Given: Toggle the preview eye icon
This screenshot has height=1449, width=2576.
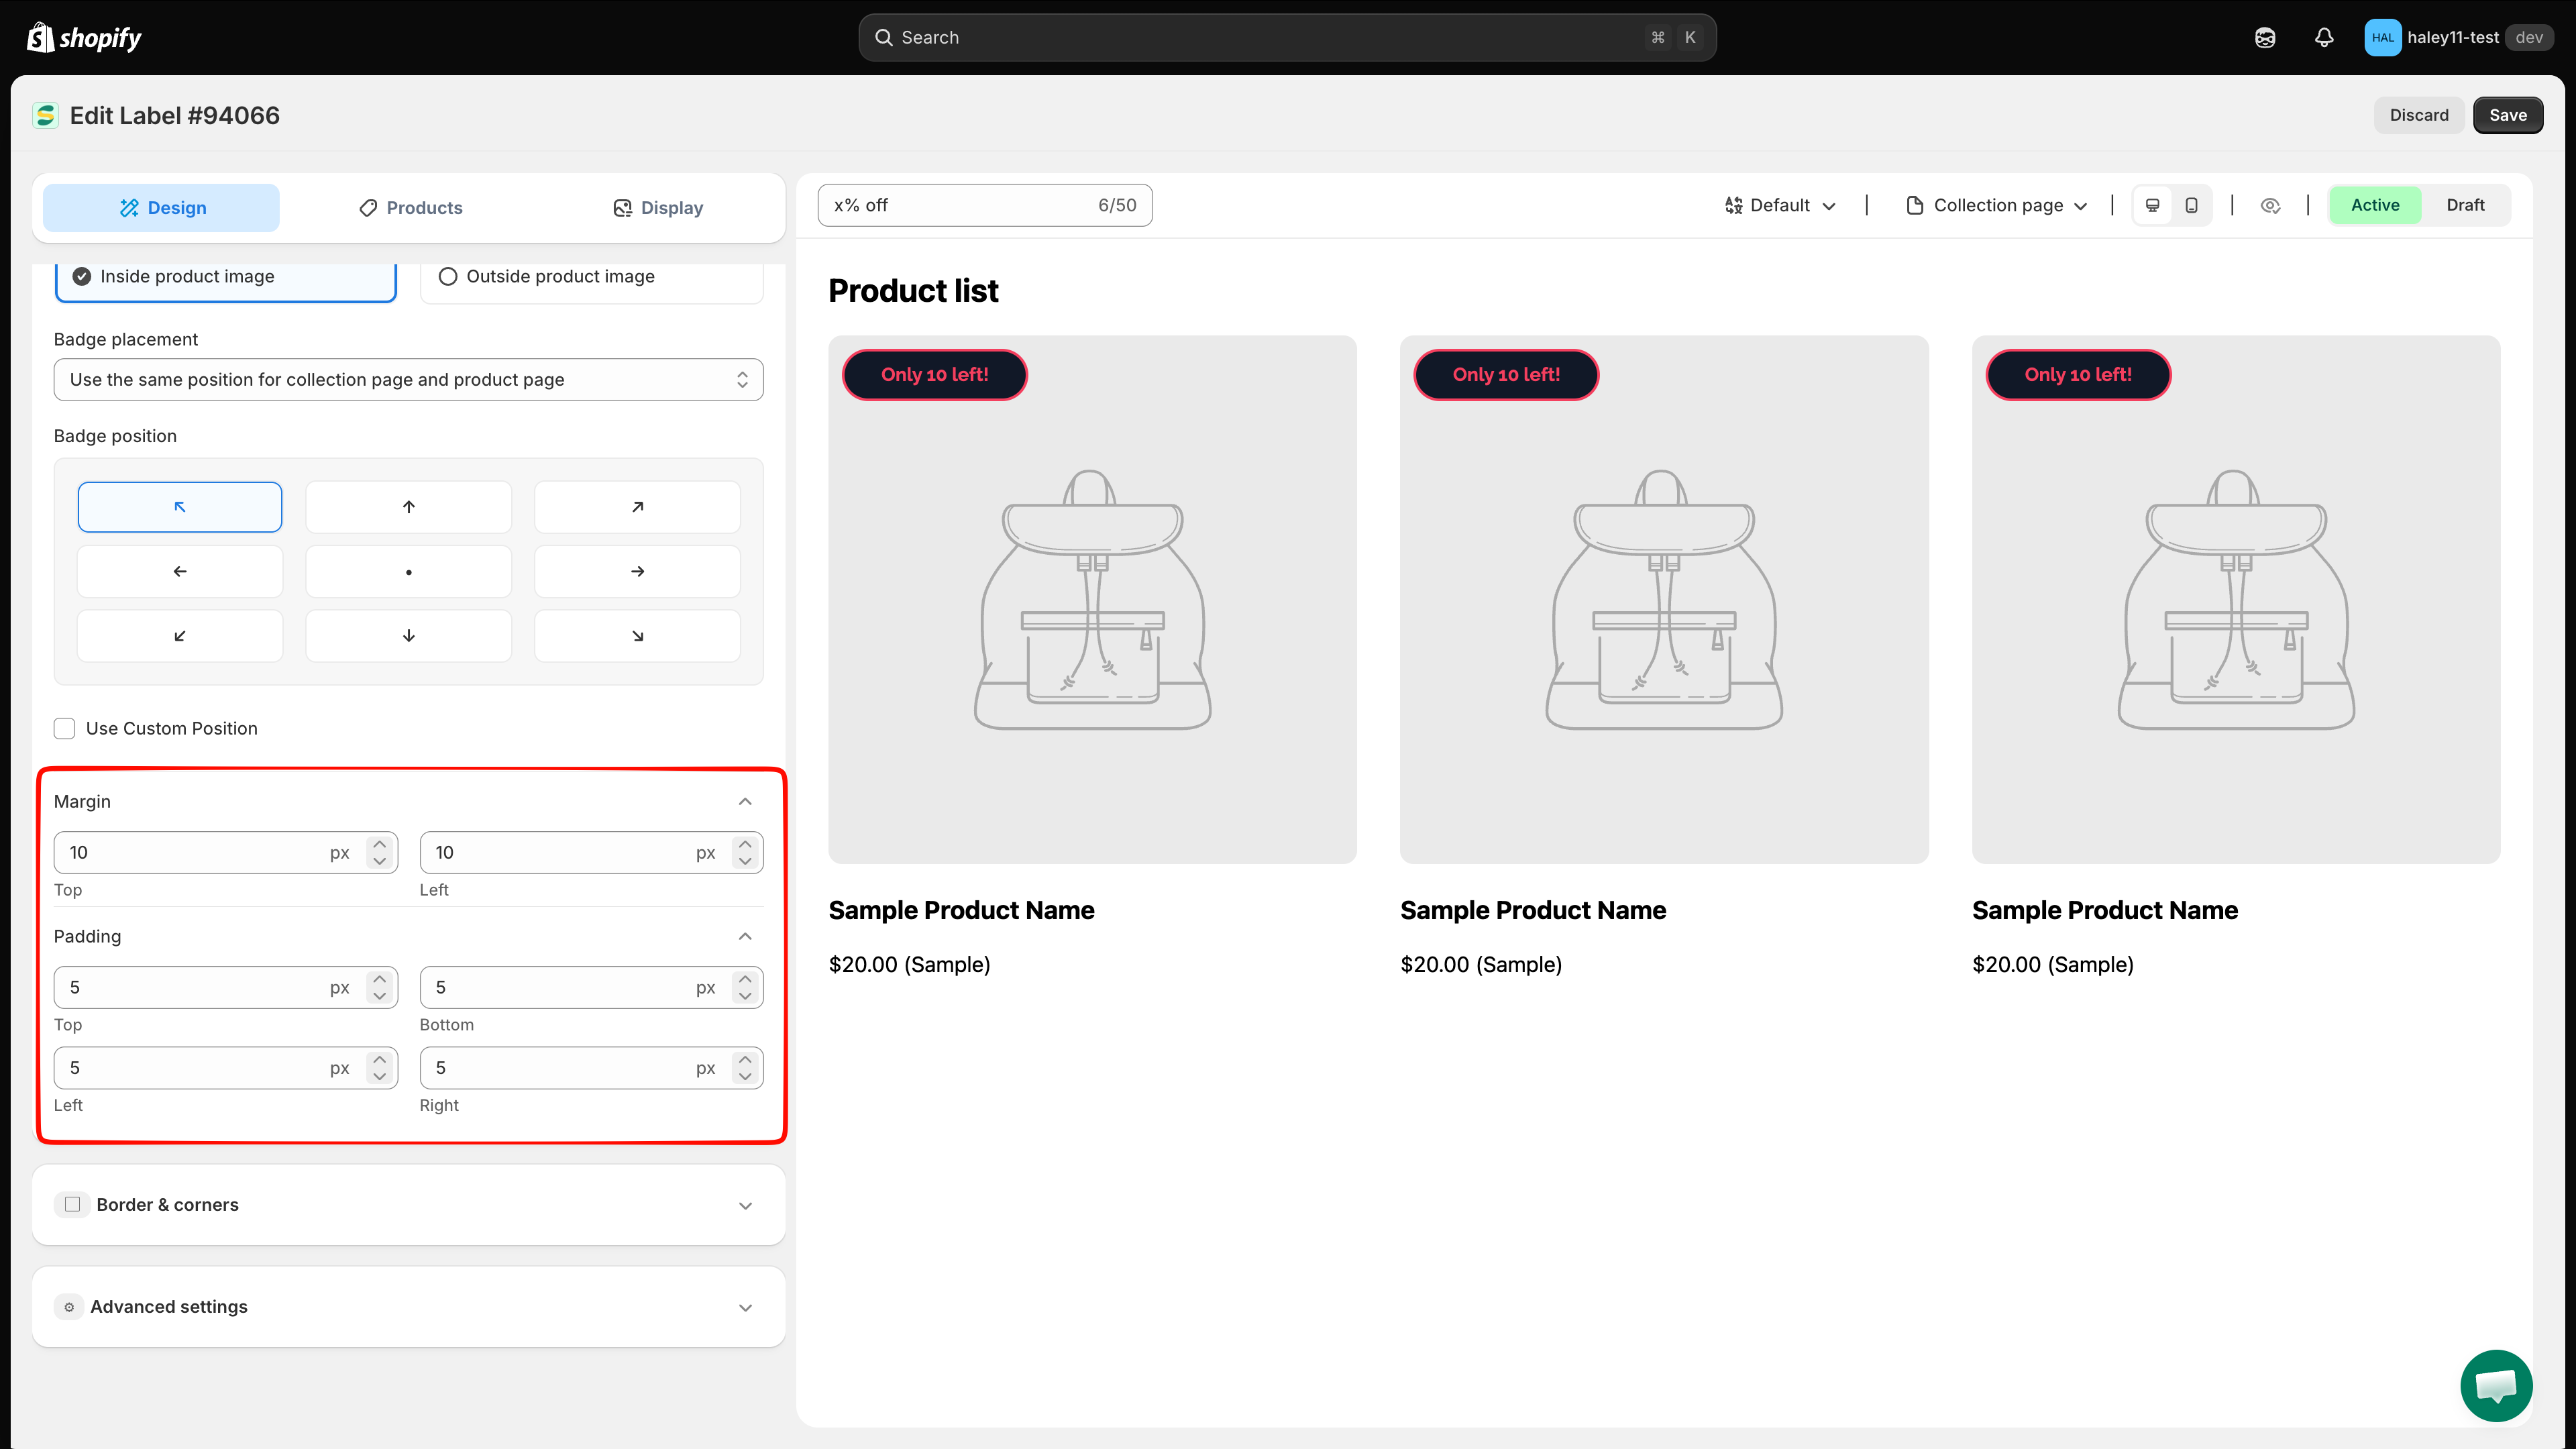Looking at the screenshot, I should pyautogui.click(x=2270, y=205).
